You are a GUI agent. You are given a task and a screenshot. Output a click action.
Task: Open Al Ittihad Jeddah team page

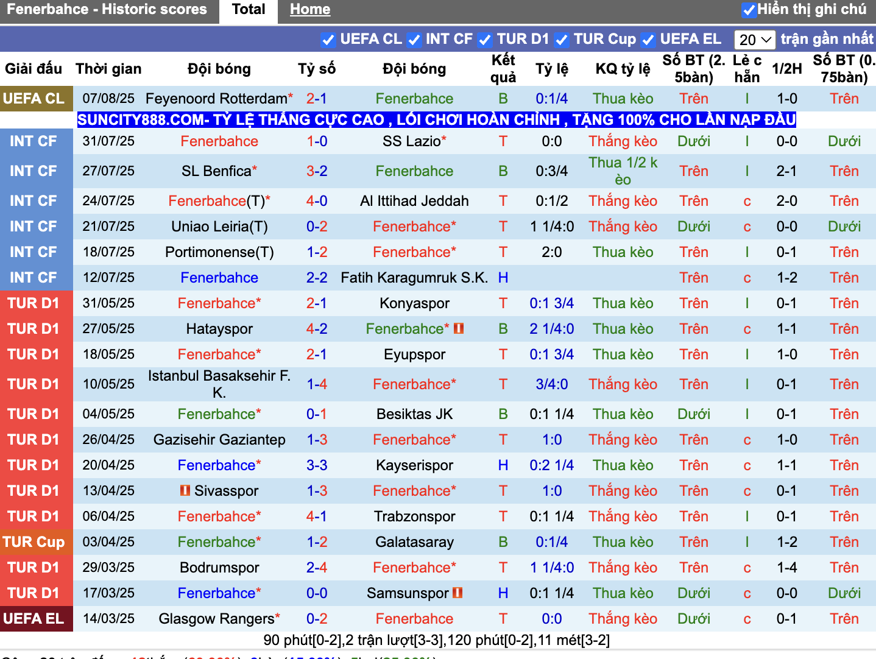[x=414, y=201]
